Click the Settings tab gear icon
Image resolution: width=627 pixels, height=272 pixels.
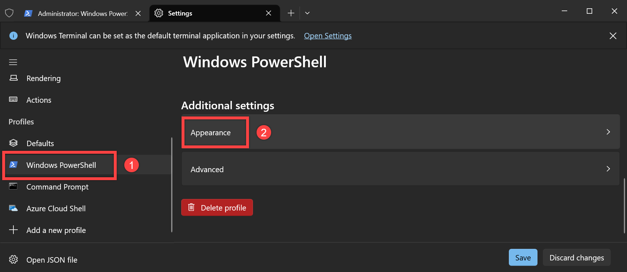coord(159,13)
